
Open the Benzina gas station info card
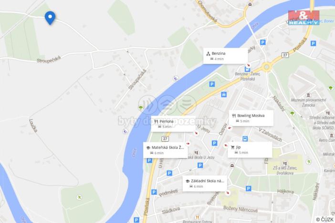pos(225,56)
